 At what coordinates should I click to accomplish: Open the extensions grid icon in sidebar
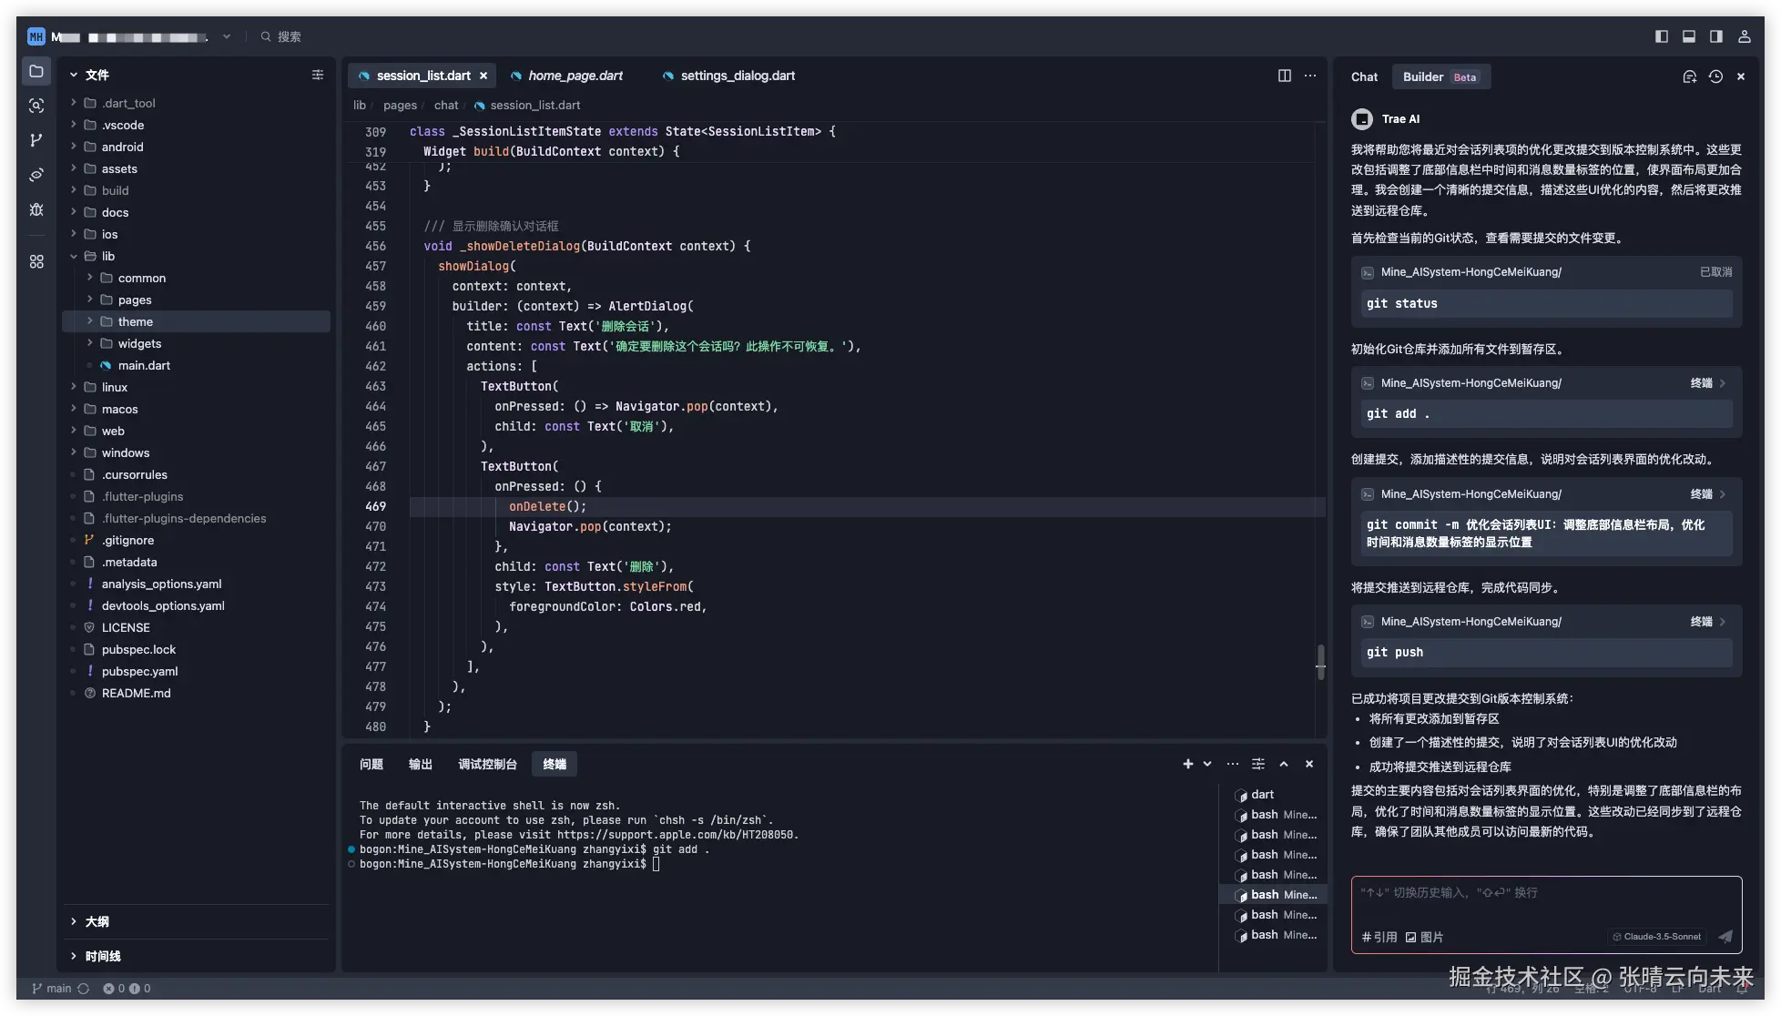[x=36, y=261]
